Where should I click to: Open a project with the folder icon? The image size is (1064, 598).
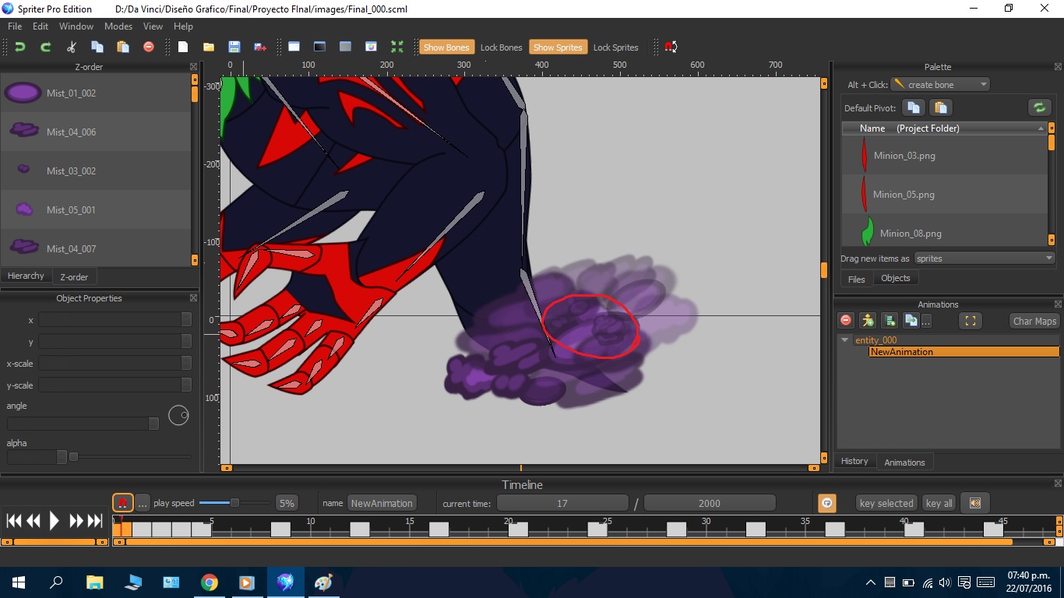coord(208,47)
